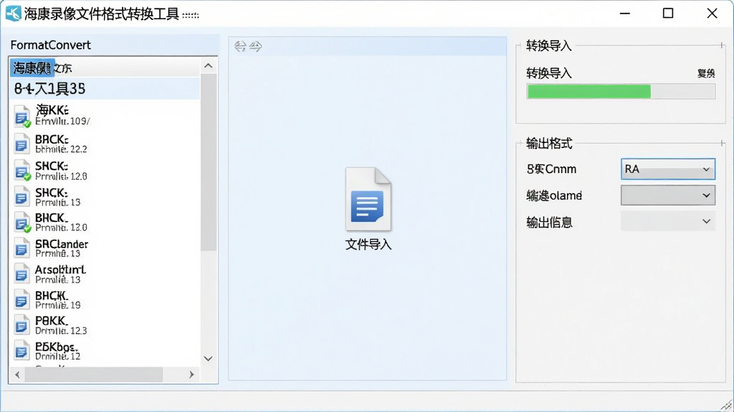Select the SRClander file entry

click(105, 248)
